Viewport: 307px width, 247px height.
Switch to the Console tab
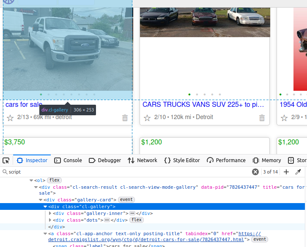tap(68, 160)
